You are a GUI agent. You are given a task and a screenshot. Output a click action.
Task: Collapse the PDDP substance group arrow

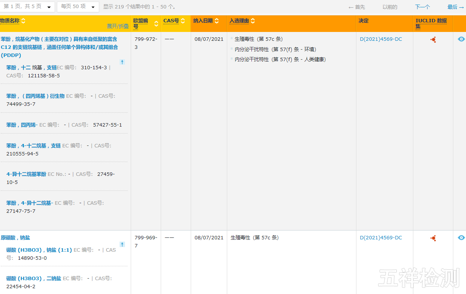122,62
